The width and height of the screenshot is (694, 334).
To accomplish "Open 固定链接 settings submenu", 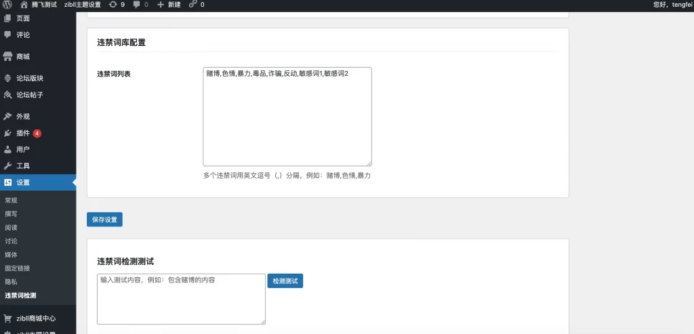I will coord(17,268).
